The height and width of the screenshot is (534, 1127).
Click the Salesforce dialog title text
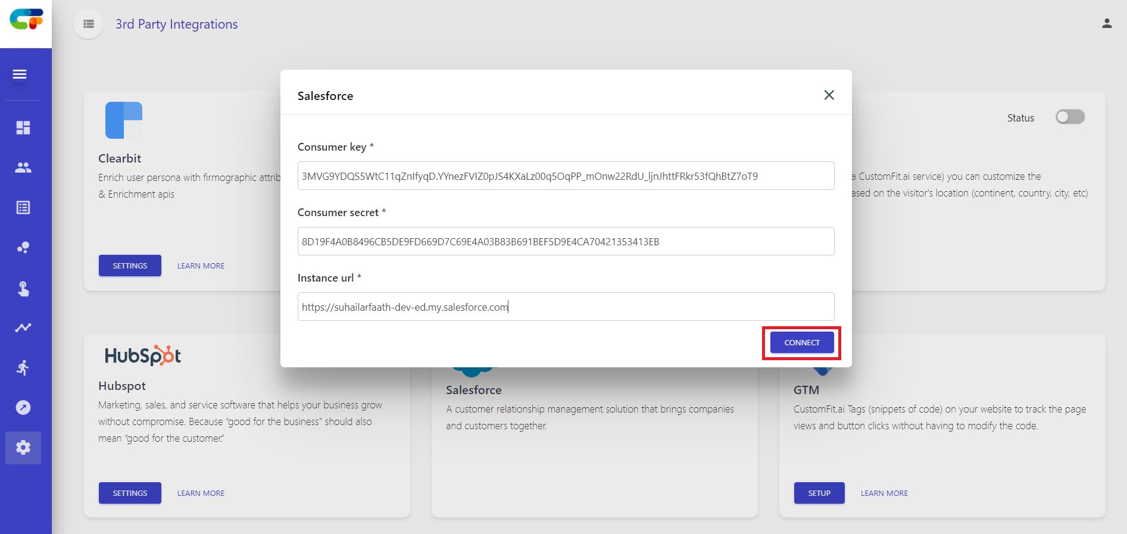point(325,96)
